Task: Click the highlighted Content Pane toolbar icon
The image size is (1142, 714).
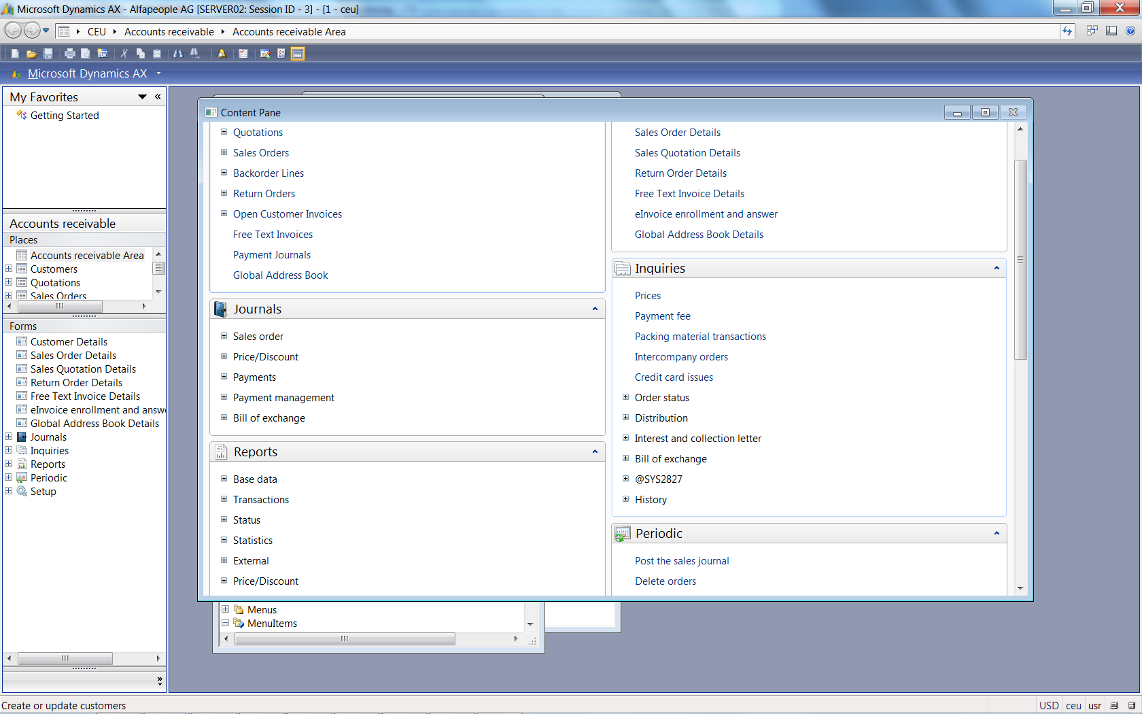Action: tap(298, 54)
